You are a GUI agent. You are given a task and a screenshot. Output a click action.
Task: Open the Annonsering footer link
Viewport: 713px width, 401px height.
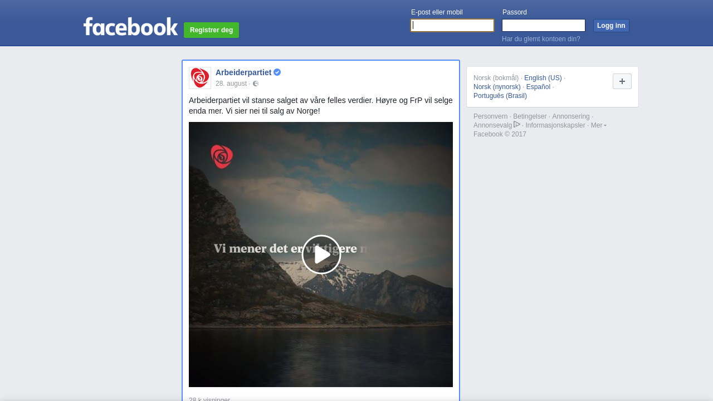pyautogui.click(x=571, y=116)
